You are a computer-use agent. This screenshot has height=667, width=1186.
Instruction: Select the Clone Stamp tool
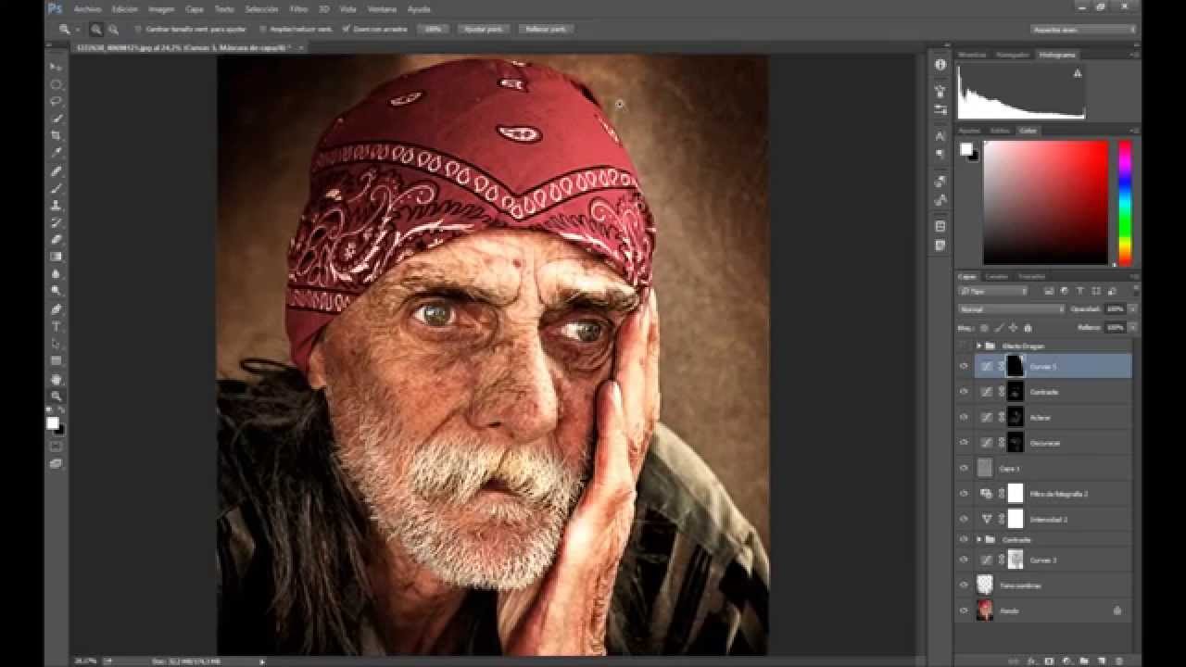tap(56, 205)
